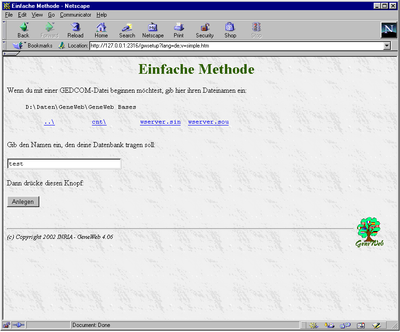Click the Location URL text field
The height and width of the screenshot is (332, 400).
236,46
